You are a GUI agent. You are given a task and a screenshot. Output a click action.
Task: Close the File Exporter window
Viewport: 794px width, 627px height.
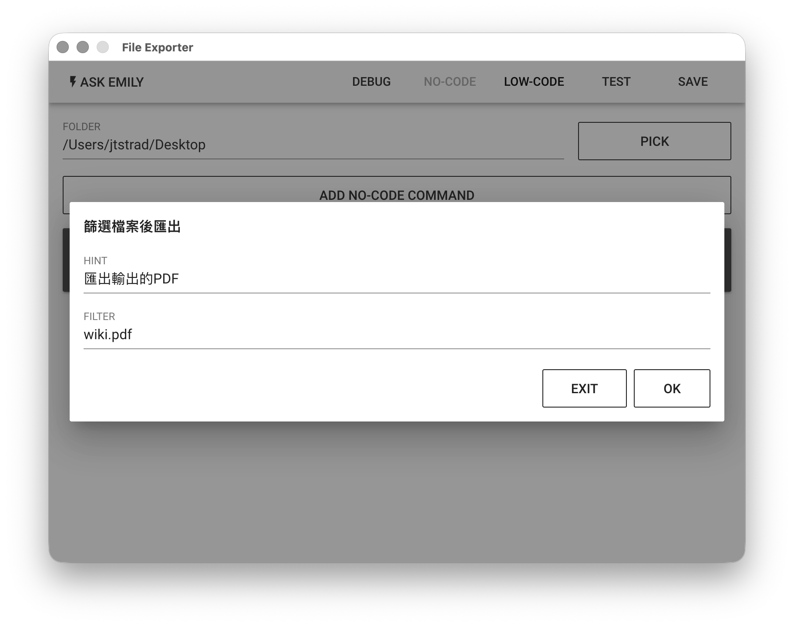[63, 47]
